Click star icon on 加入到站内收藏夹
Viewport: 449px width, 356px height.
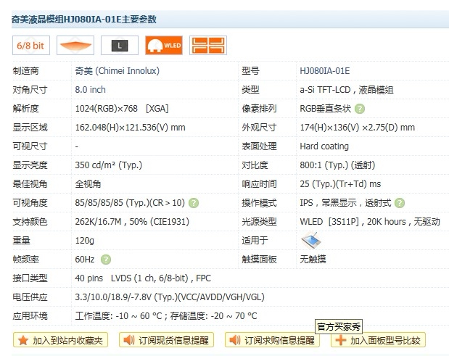23,340
